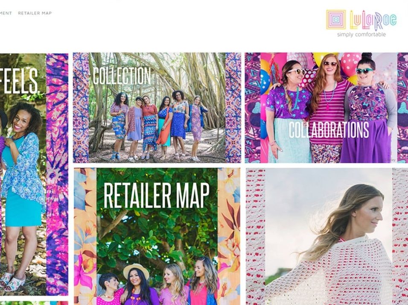
Task: Click the orange floral pattern border
Action: [x=85, y=236]
